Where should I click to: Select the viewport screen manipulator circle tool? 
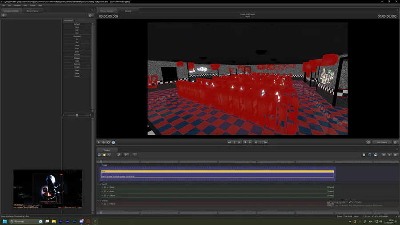pyautogui.click(x=113, y=142)
